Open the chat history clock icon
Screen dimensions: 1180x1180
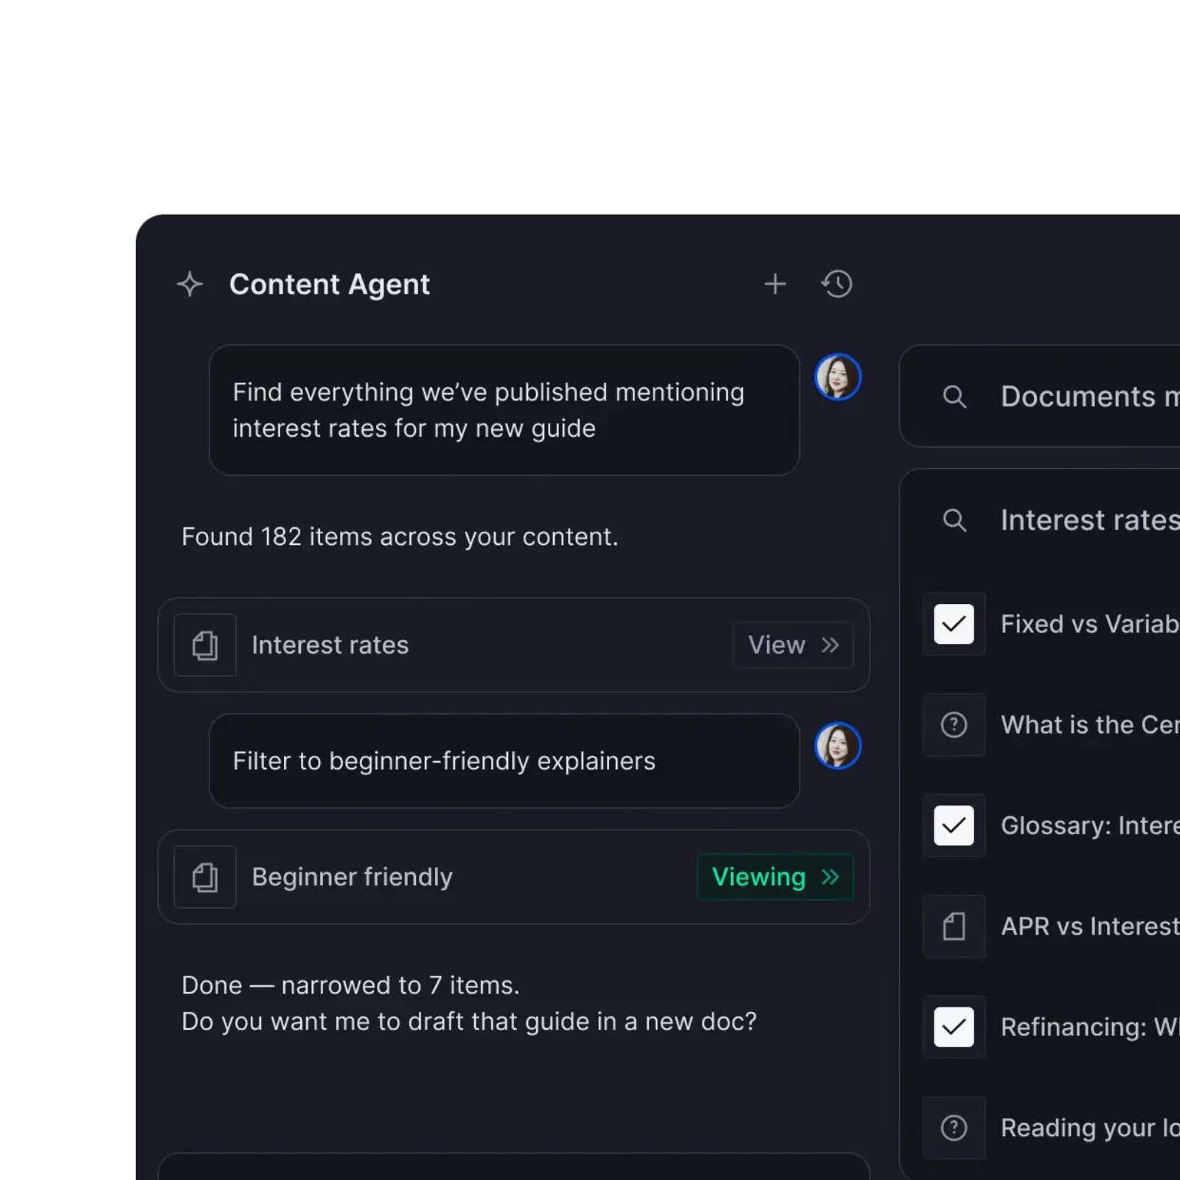(837, 284)
